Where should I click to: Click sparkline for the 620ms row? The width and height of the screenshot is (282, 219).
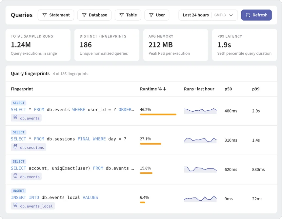(200, 169)
